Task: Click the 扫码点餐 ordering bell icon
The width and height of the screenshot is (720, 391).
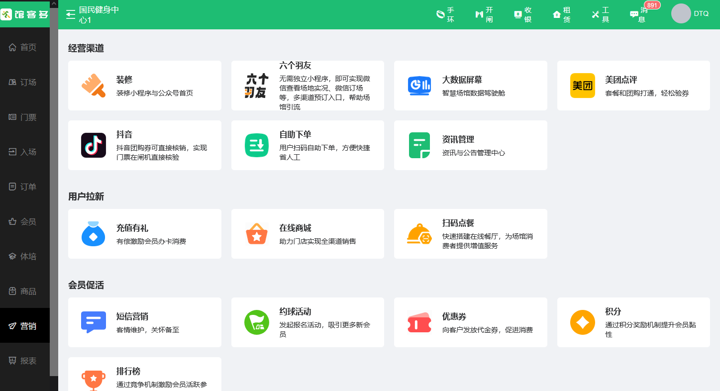Action: click(418, 234)
